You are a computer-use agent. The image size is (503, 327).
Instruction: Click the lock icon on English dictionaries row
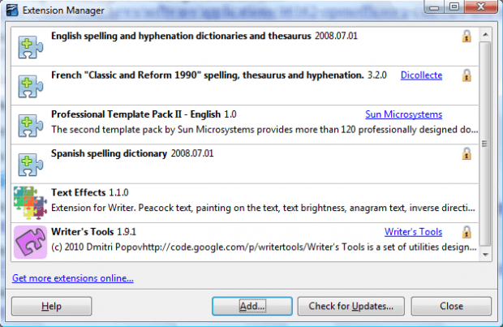(x=466, y=37)
